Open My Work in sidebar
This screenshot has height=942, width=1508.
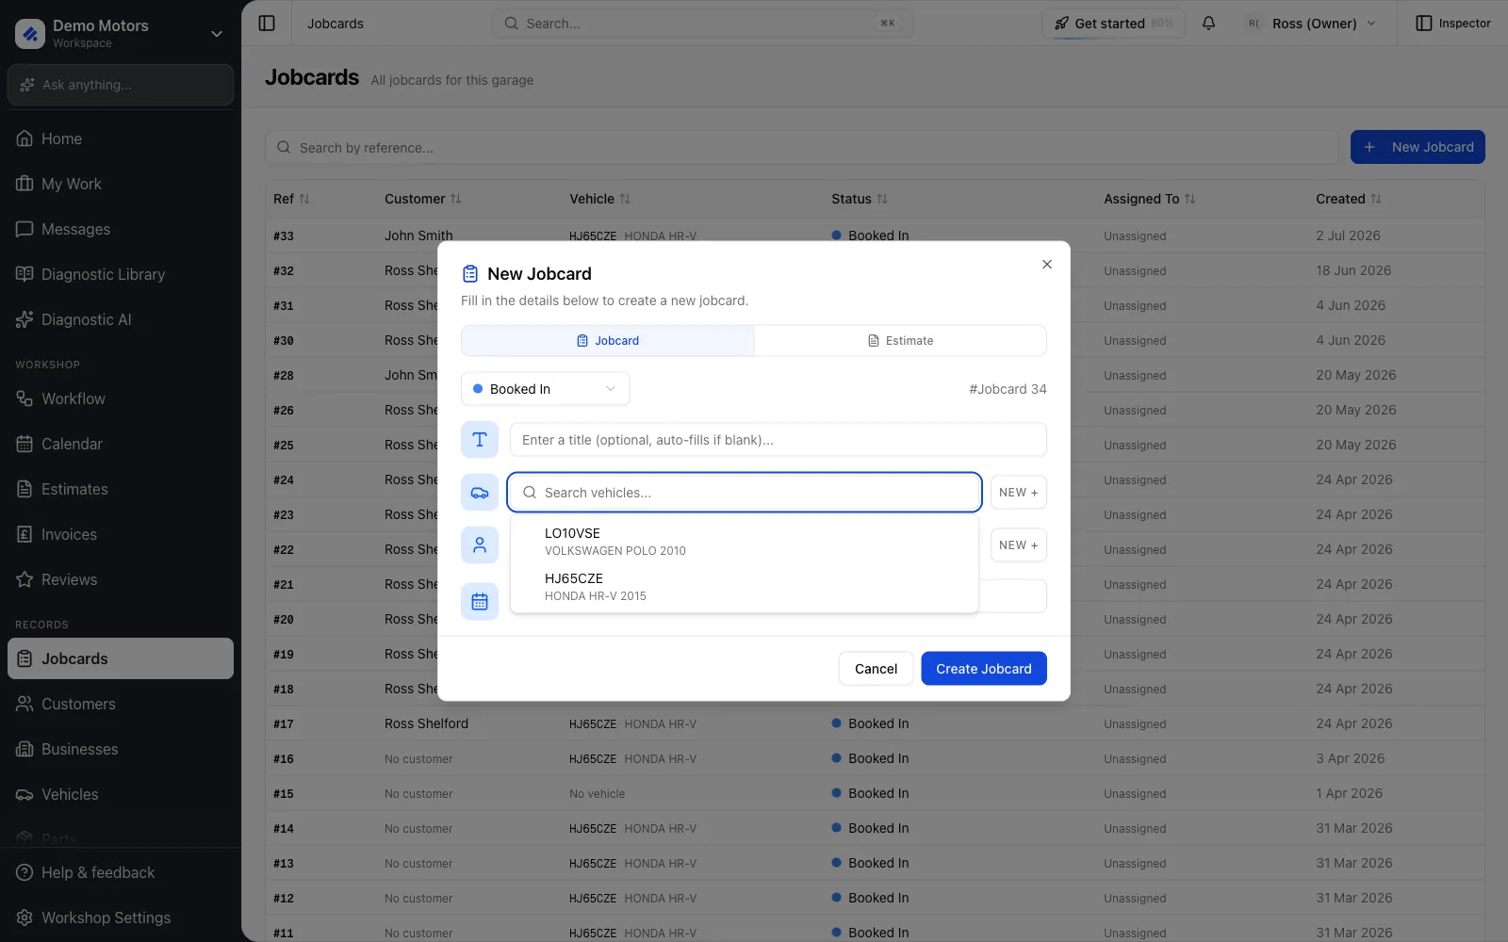[x=121, y=184]
